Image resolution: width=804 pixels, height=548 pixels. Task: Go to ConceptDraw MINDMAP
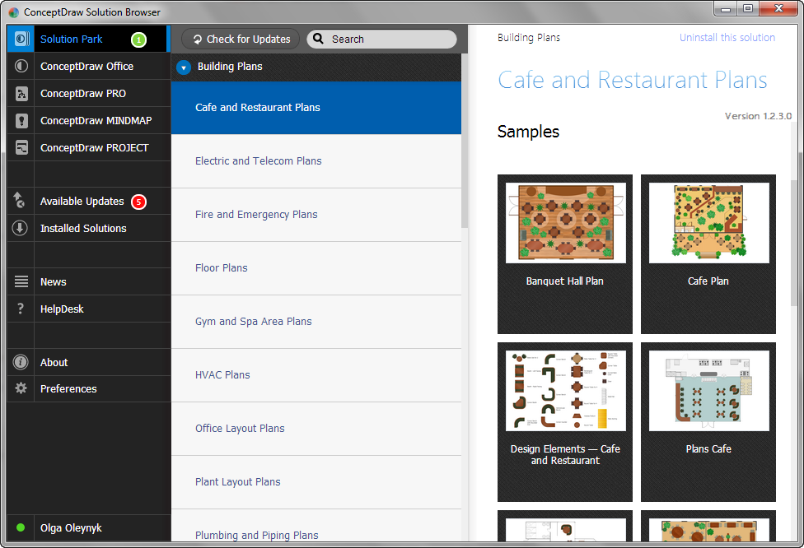click(89, 120)
